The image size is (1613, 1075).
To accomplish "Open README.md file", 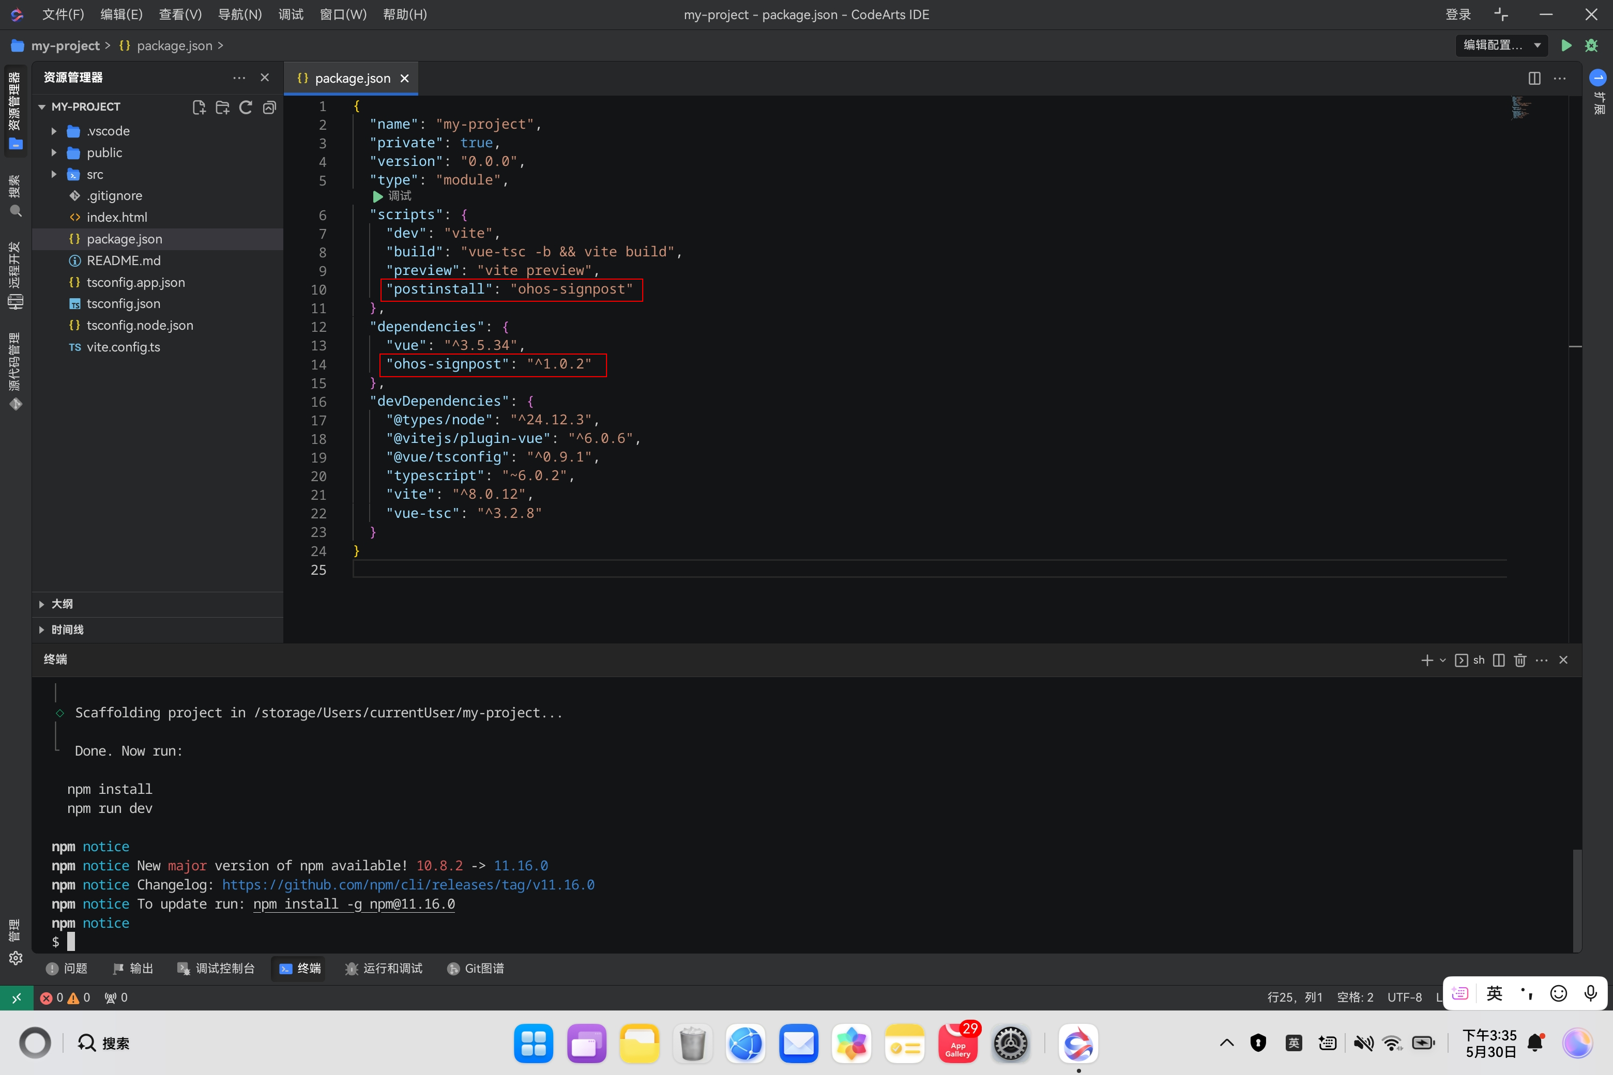I will pyautogui.click(x=124, y=260).
